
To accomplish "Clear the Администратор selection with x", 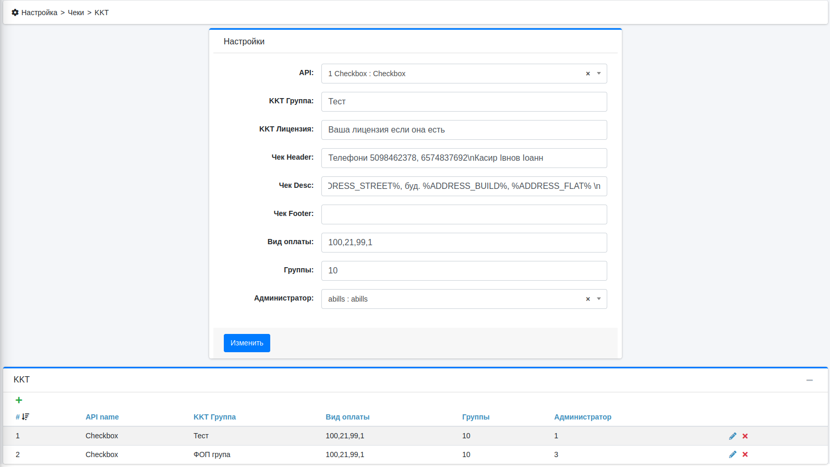I will click(587, 299).
